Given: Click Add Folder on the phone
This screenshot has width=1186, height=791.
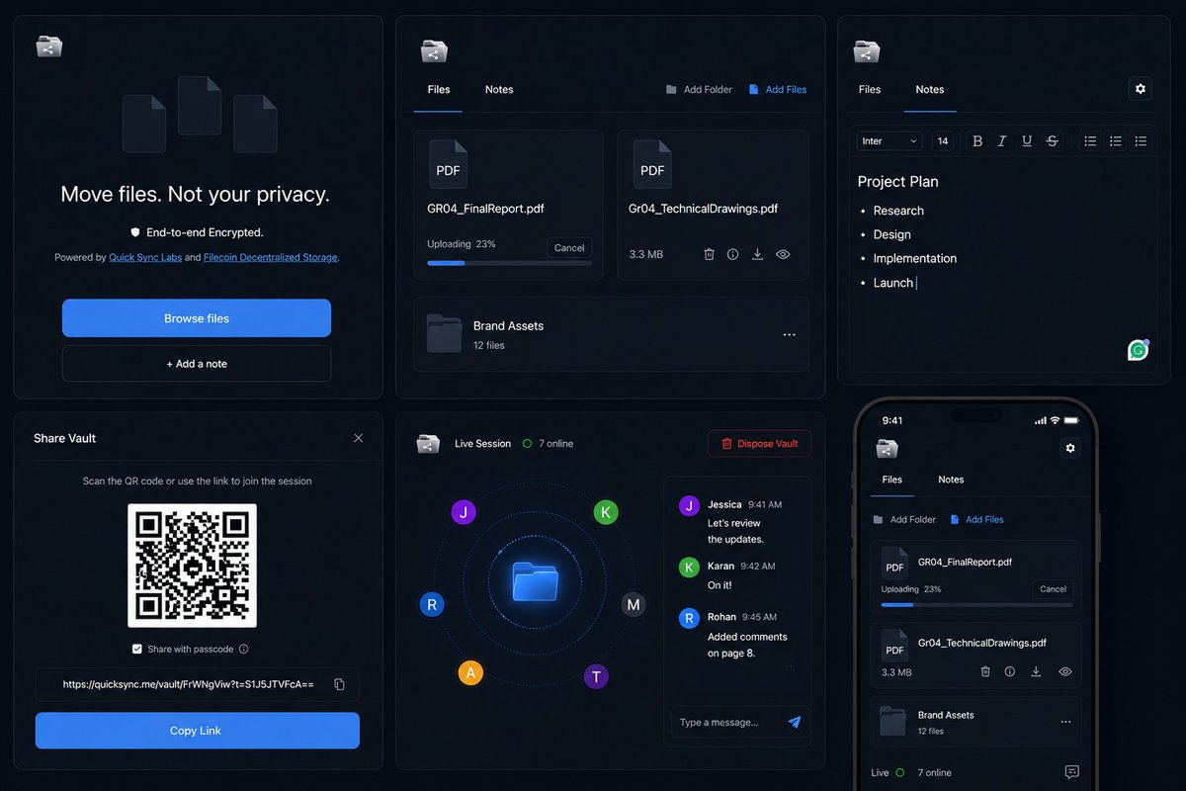Looking at the screenshot, I should pos(904,519).
